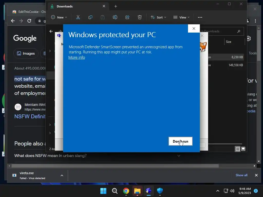Image resolution: width=263 pixels, height=197 pixels.
Task: Open the More info link in SmartScreen
Action: [x=77, y=57]
